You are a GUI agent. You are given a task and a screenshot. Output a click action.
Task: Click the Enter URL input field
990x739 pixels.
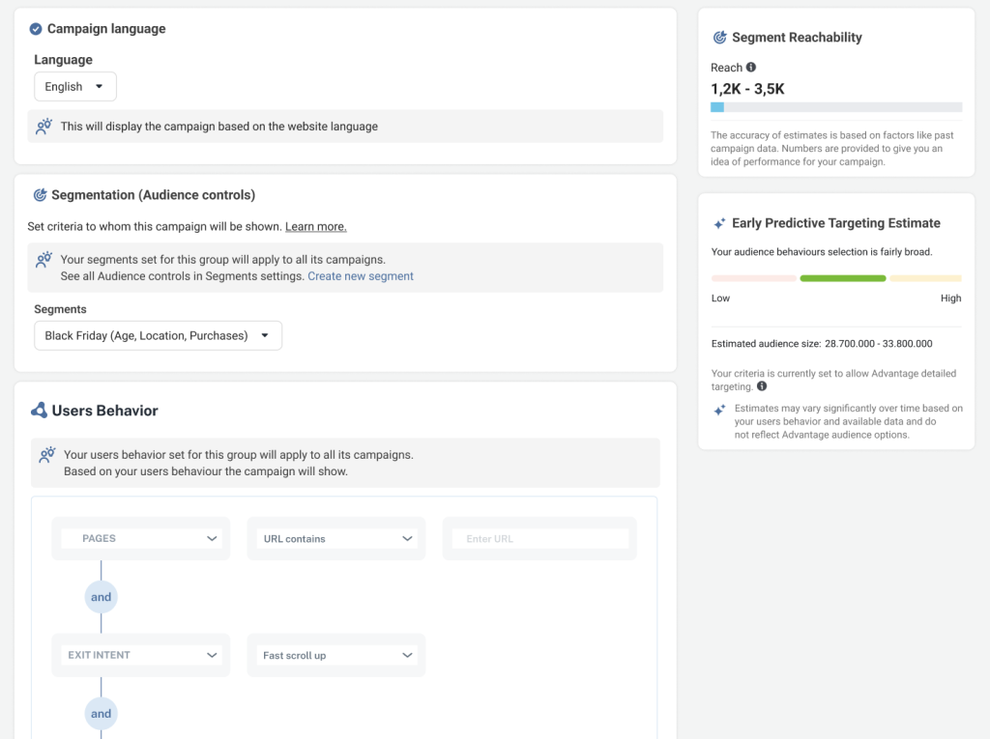point(539,539)
